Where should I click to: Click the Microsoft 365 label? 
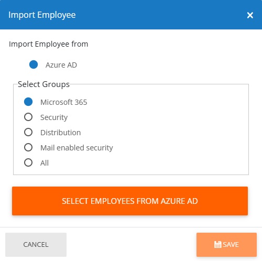coord(63,102)
